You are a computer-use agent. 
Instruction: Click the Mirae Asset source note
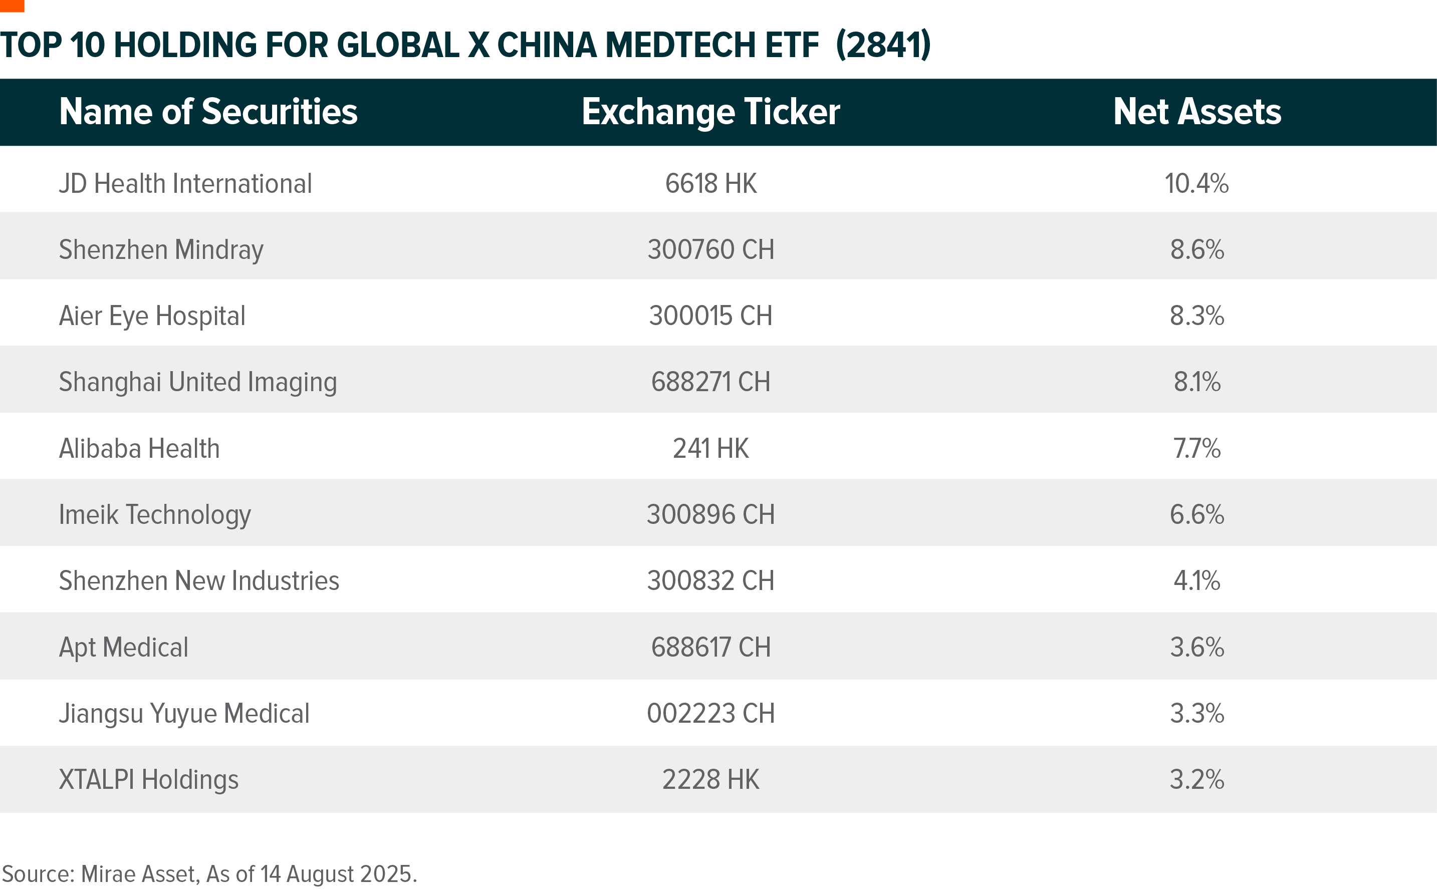click(209, 874)
